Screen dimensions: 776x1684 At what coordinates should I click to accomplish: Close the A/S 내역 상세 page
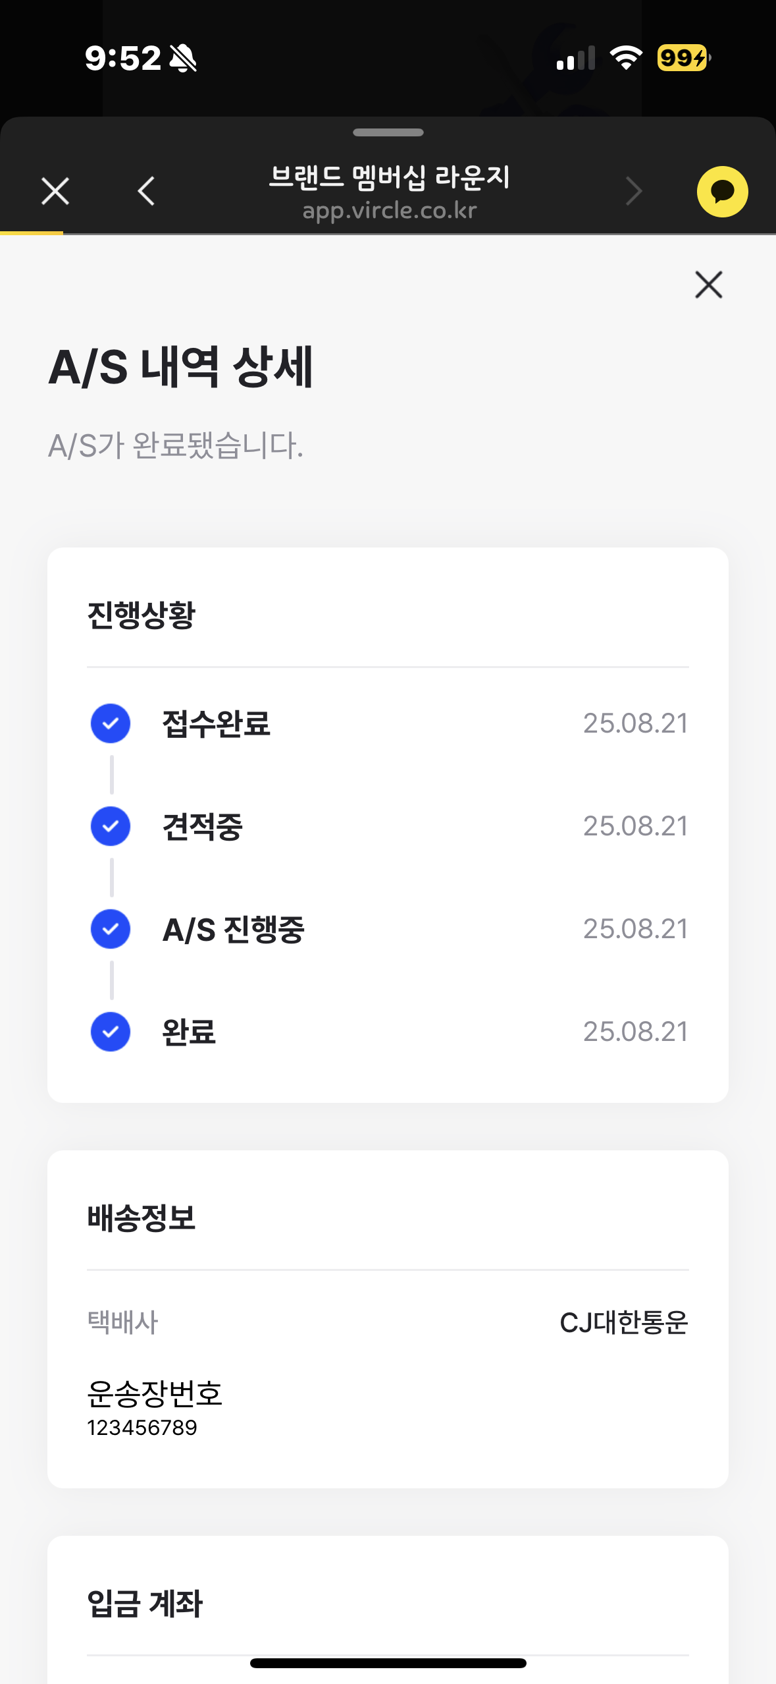pos(708,285)
